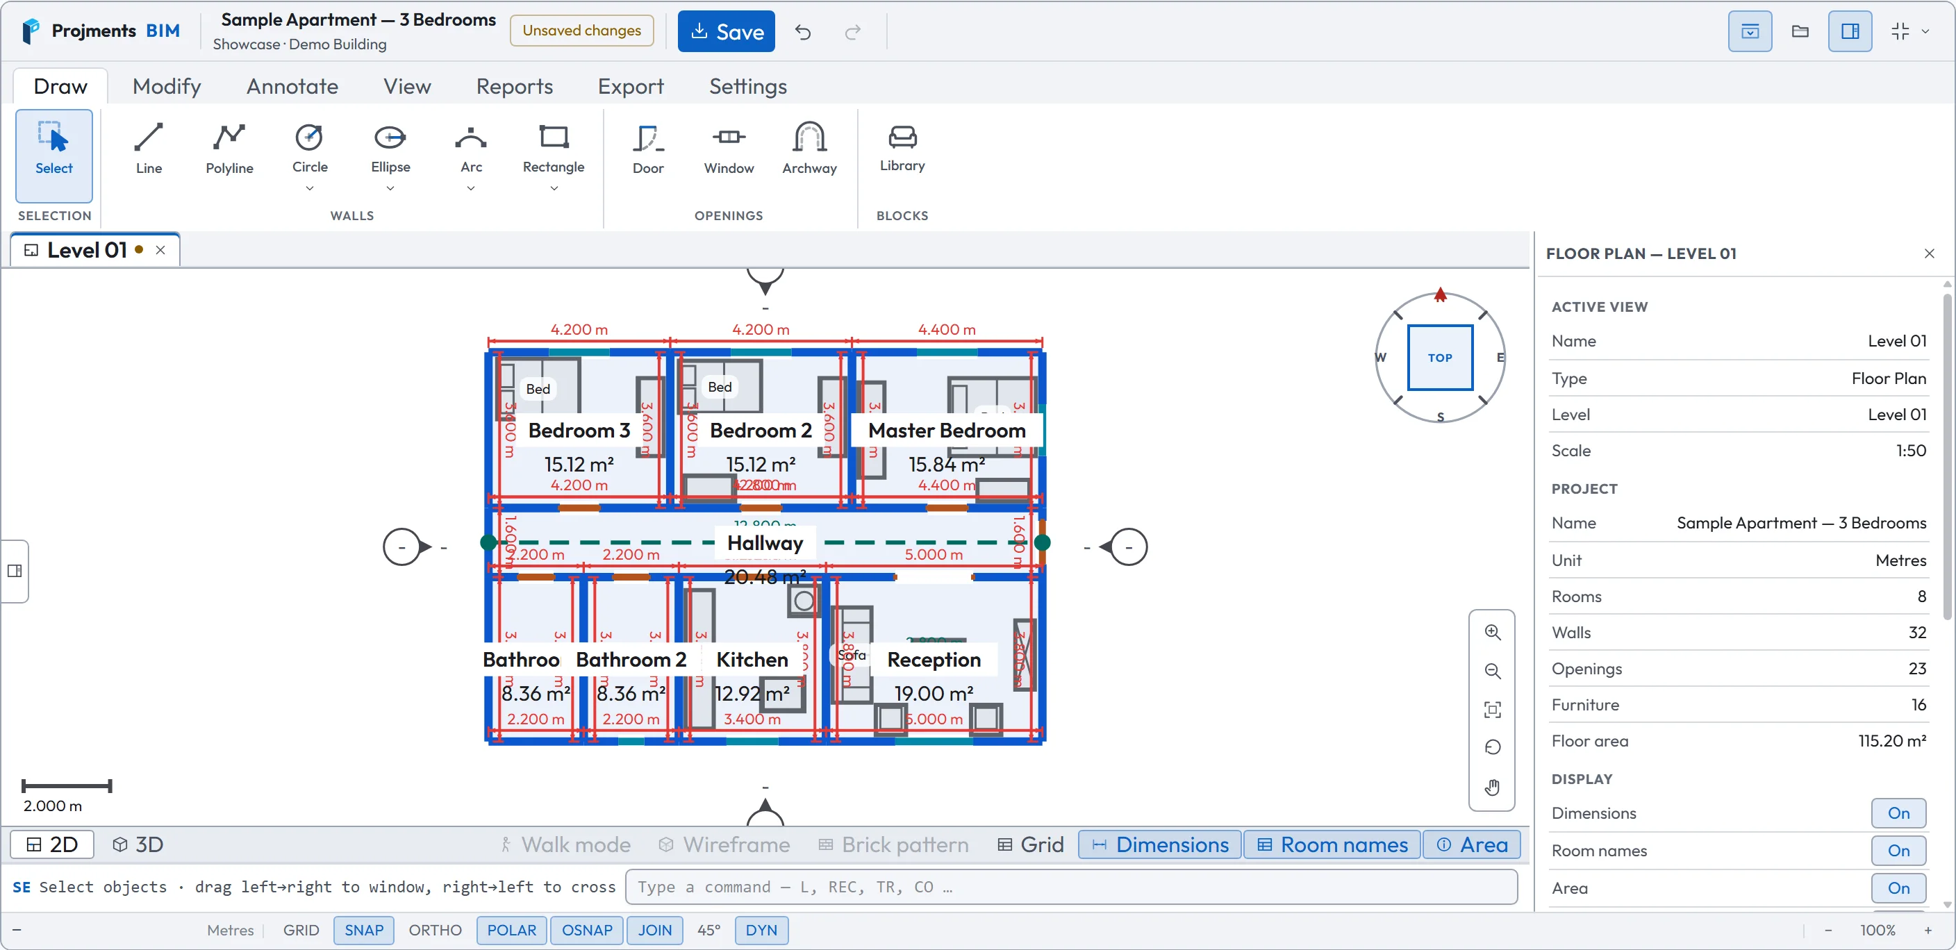Activate the pan hand tool
Screen dimensions: 1956x950
click(x=1492, y=787)
